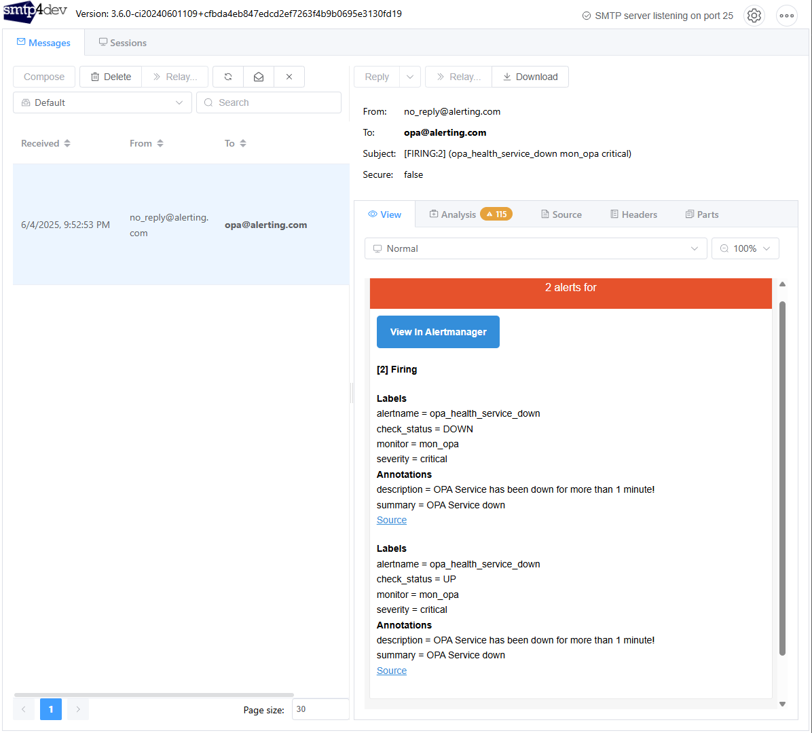Open the three-dots more options menu
Viewport: 812px width, 733px height.
(x=786, y=16)
